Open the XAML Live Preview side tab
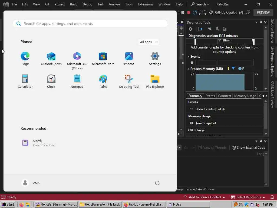The image size is (277, 208). [272, 94]
